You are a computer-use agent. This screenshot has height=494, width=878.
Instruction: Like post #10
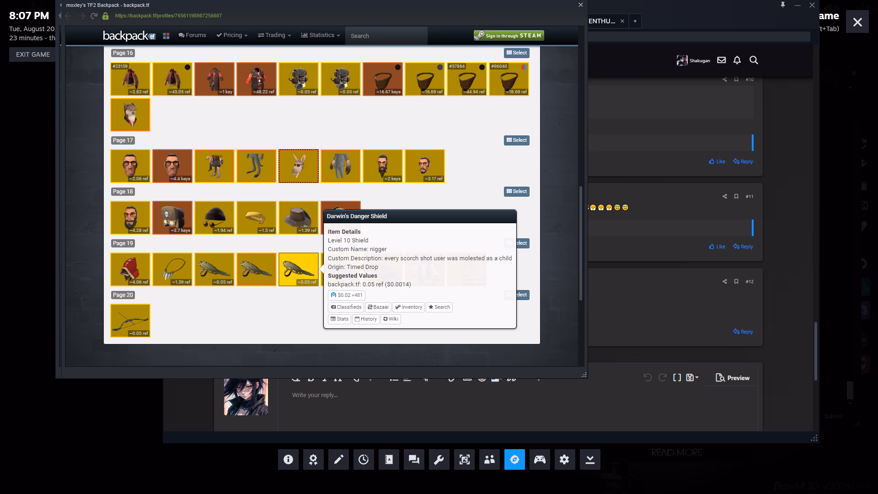point(717,161)
